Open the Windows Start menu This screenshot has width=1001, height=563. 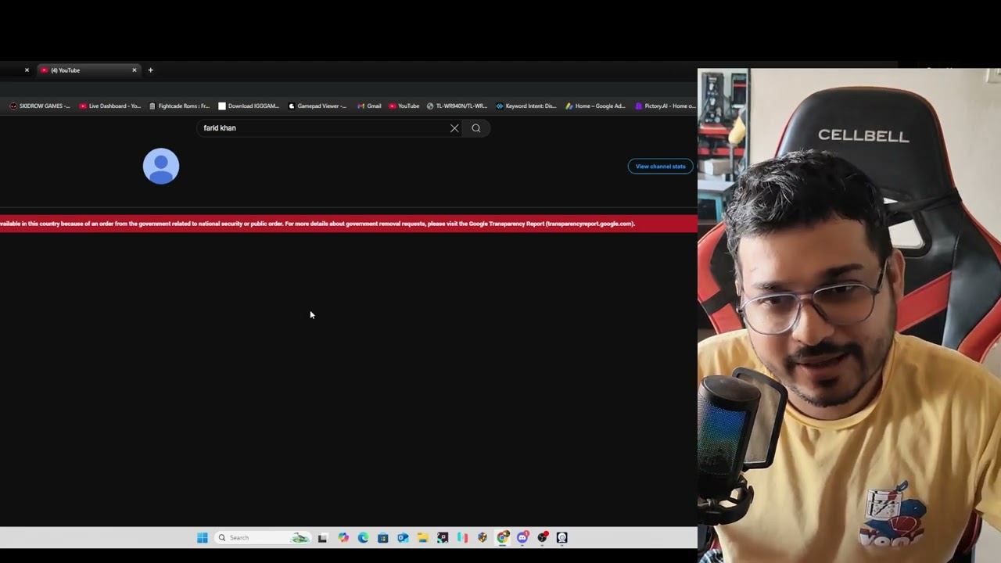pyautogui.click(x=203, y=537)
